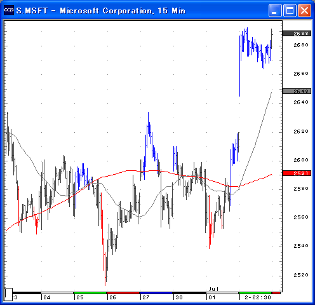This screenshot has height=305, width=315.
Task: Click date label 25 on time axis
Action: click(80, 297)
